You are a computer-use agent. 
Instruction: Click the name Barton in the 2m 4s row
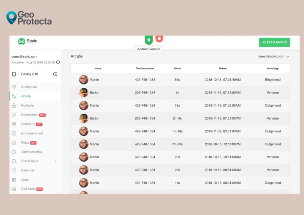coord(94,118)
